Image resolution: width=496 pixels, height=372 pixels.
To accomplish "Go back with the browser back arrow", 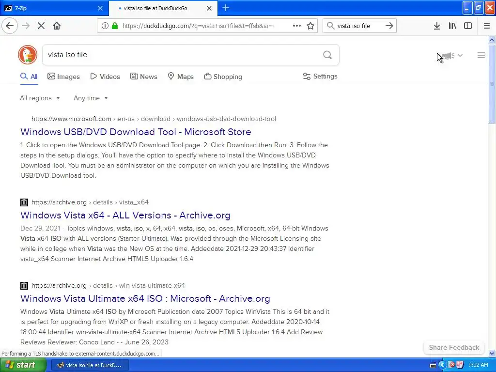I will tap(10, 26).
